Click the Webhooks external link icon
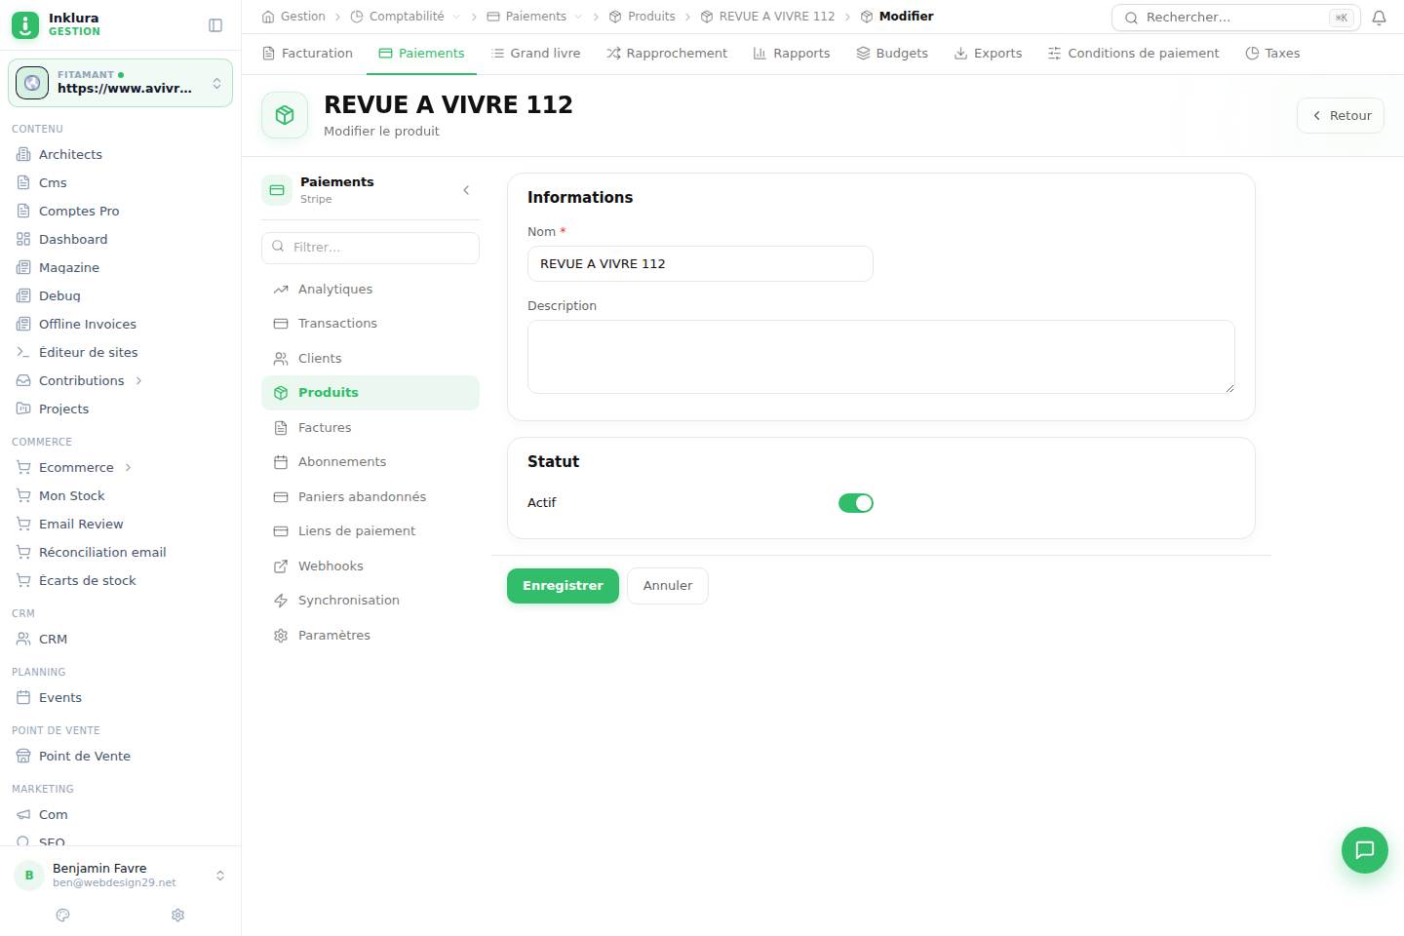The width and height of the screenshot is (1404, 936). (x=281, y=566)
